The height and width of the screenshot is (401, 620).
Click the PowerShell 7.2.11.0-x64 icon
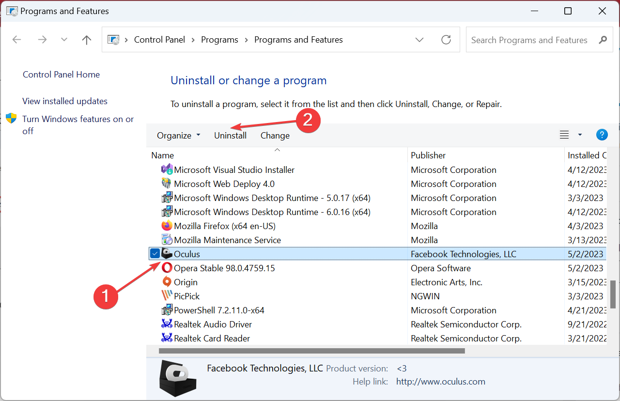pyautogui.click(x=167, y=310)
